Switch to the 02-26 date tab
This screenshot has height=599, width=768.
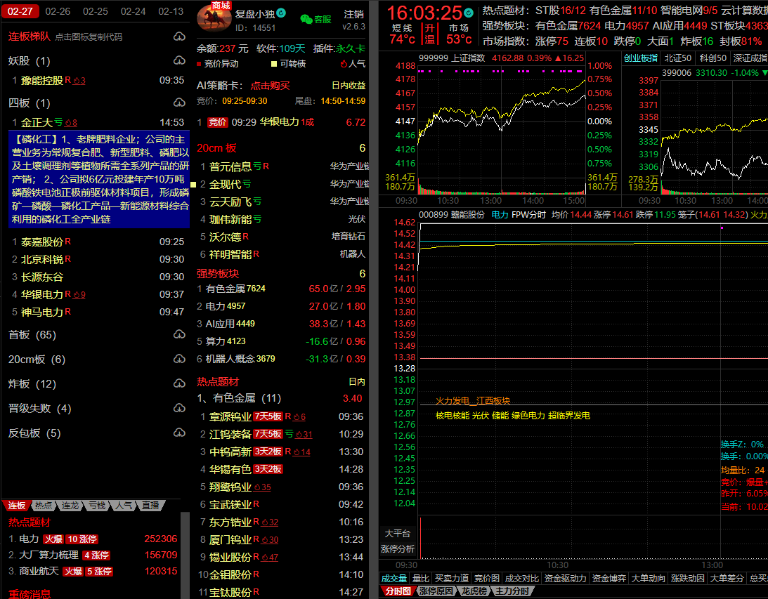58,11
